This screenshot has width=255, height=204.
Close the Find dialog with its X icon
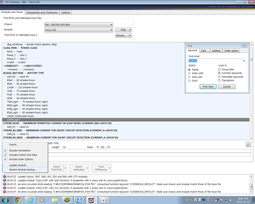244,46
